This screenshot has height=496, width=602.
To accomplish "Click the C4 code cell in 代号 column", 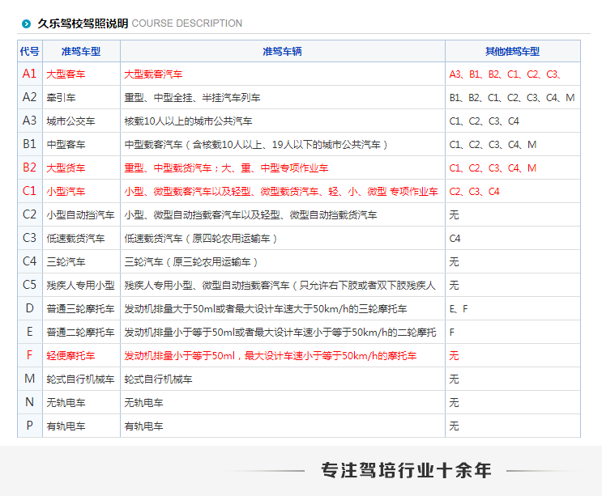I will pyautogui.click(x=29, y=261).
